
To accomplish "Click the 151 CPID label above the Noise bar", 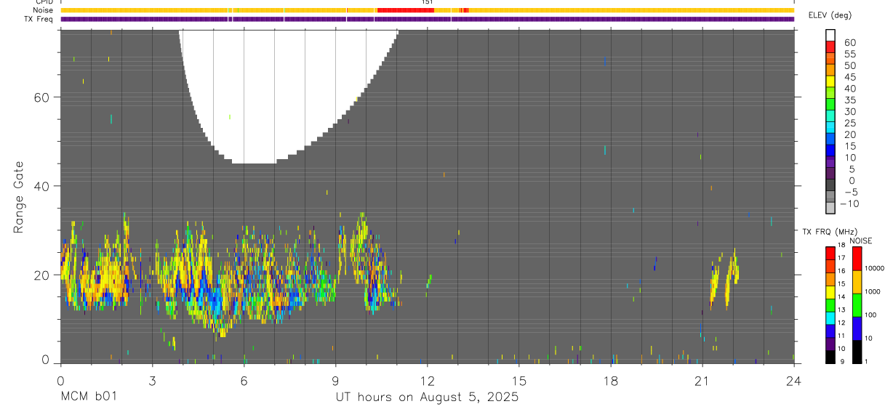I will tap(427, 2).
